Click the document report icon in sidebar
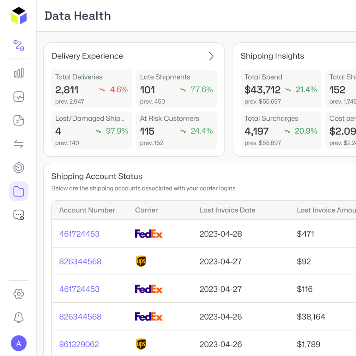 (x=18, y=120)
